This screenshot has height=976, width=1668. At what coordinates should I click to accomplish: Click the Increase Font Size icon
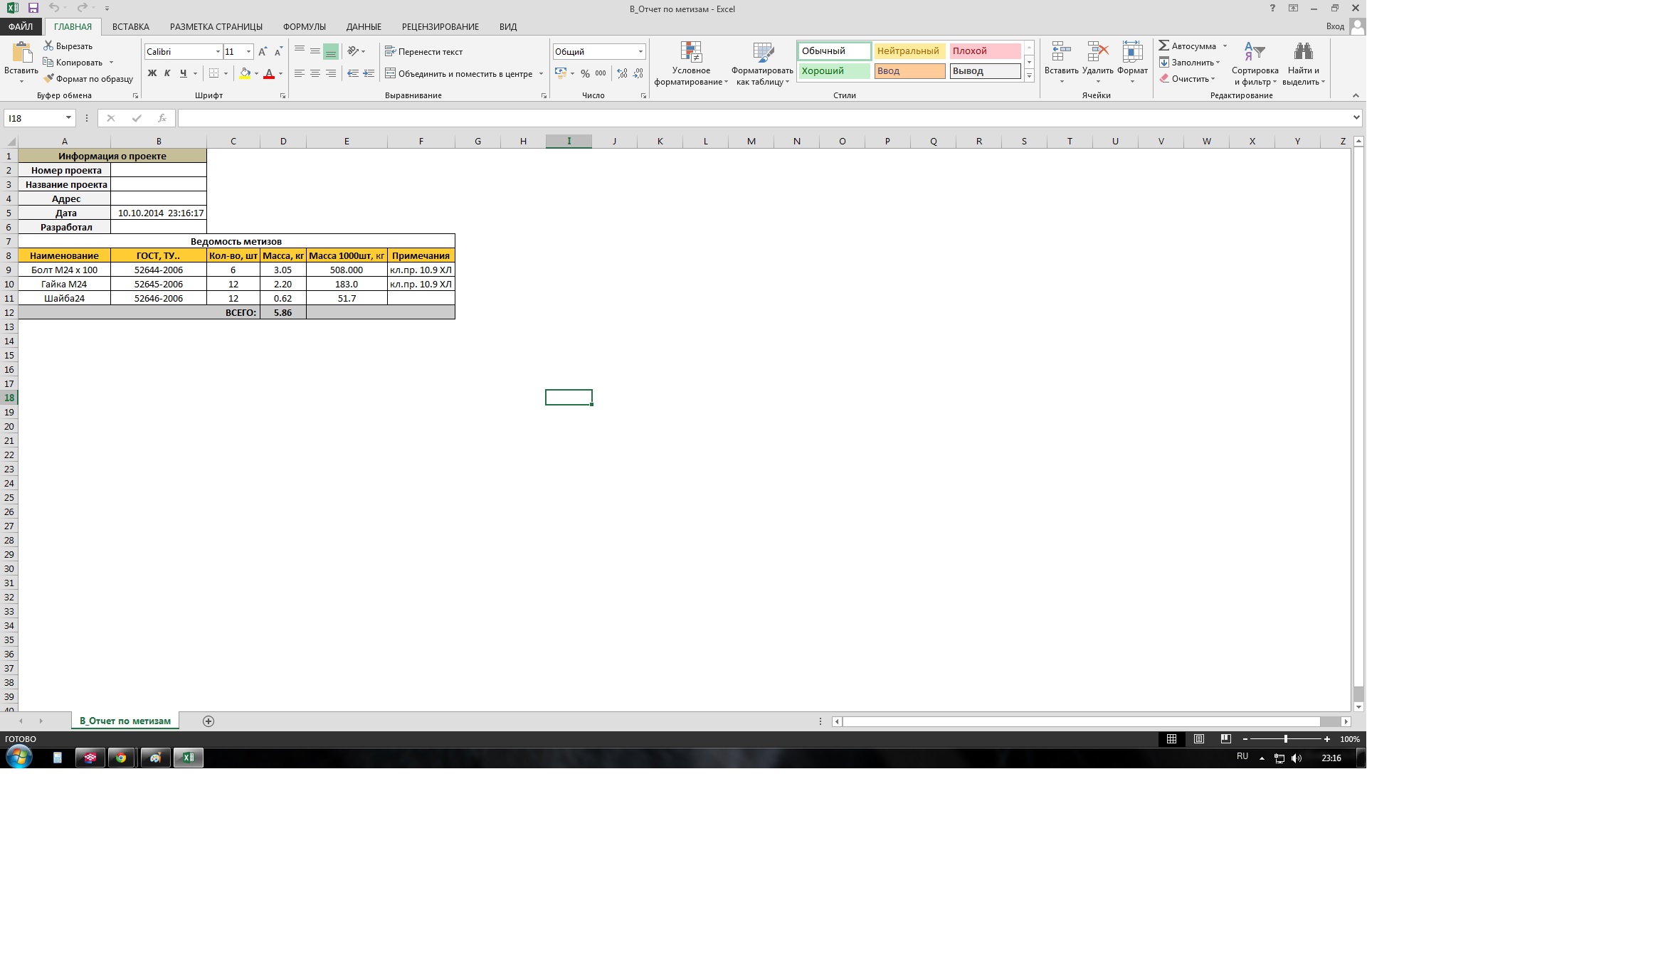point(263,52)
